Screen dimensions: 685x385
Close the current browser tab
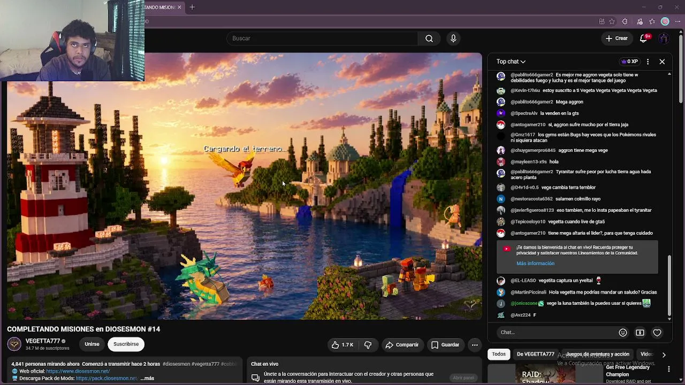(179, 7)
